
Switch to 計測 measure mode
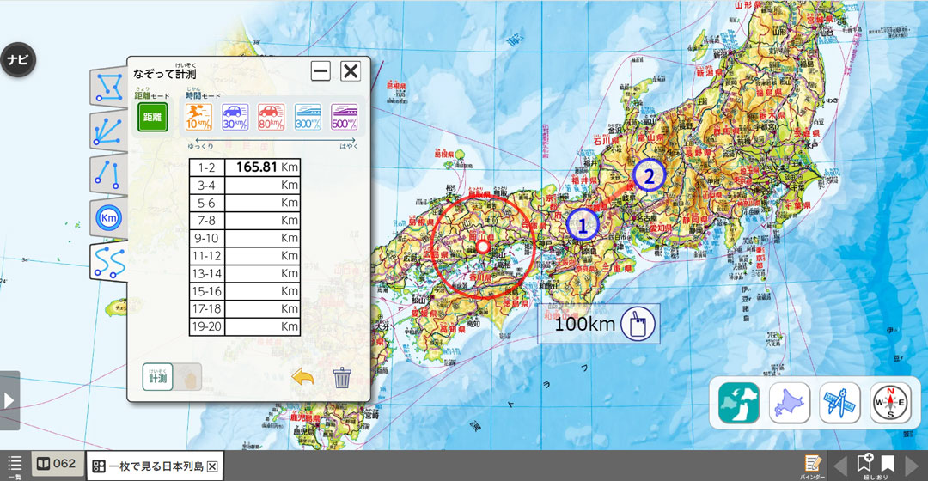(157, 377)
